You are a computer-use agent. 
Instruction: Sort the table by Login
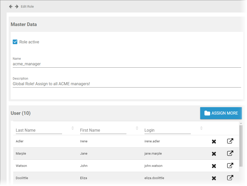[x=201, y=128]
